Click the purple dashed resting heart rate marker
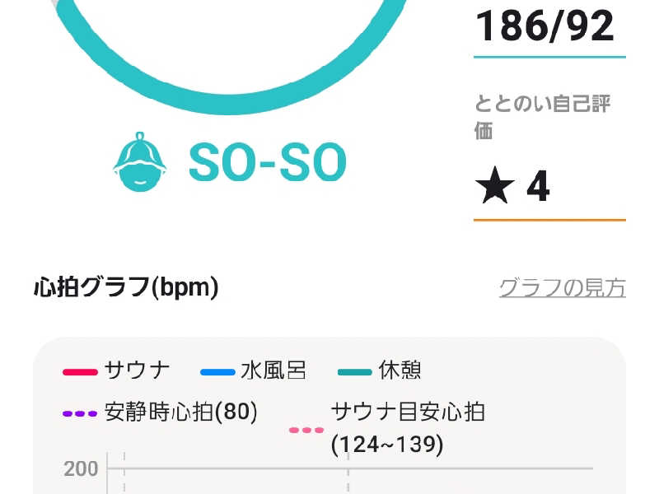 [80, 413]
